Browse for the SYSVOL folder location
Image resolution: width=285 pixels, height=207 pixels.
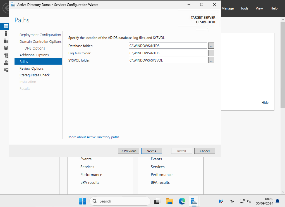pos(211,60)
